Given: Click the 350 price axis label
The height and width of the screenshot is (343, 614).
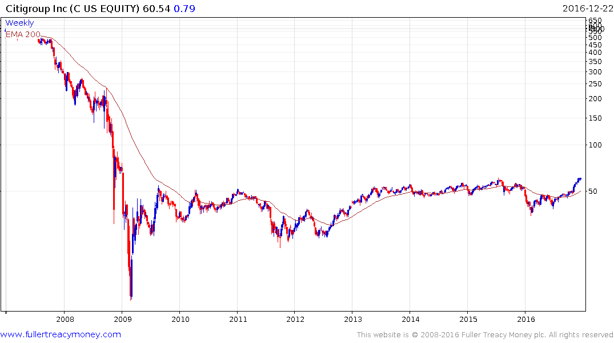Looking at the screenshot, I should pyautogui.click(x=595, y=62).
